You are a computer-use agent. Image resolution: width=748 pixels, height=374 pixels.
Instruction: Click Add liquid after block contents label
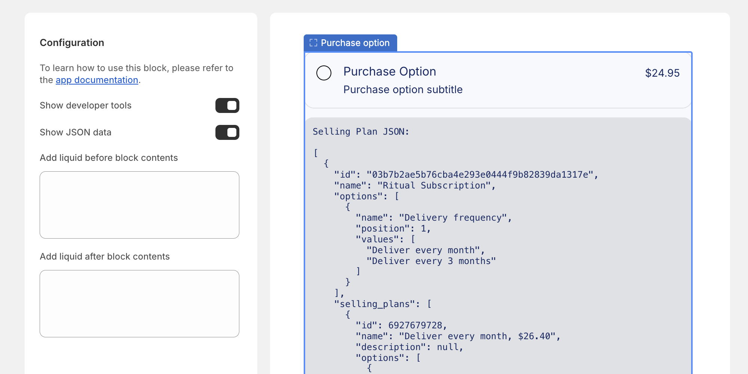(x=105, y=257)
